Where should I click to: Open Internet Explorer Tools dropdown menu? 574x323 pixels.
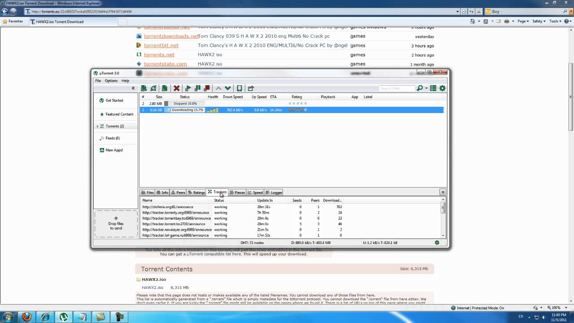click(555, 21)
